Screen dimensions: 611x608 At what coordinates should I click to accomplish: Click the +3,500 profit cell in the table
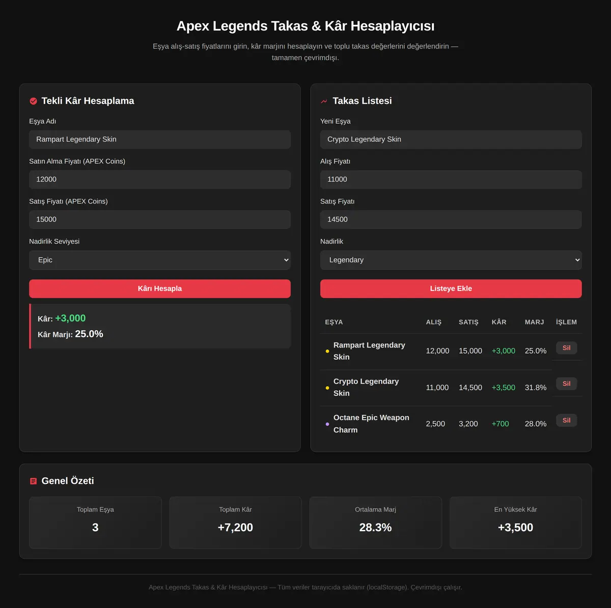pyautogui.click(x=504, y=388)
